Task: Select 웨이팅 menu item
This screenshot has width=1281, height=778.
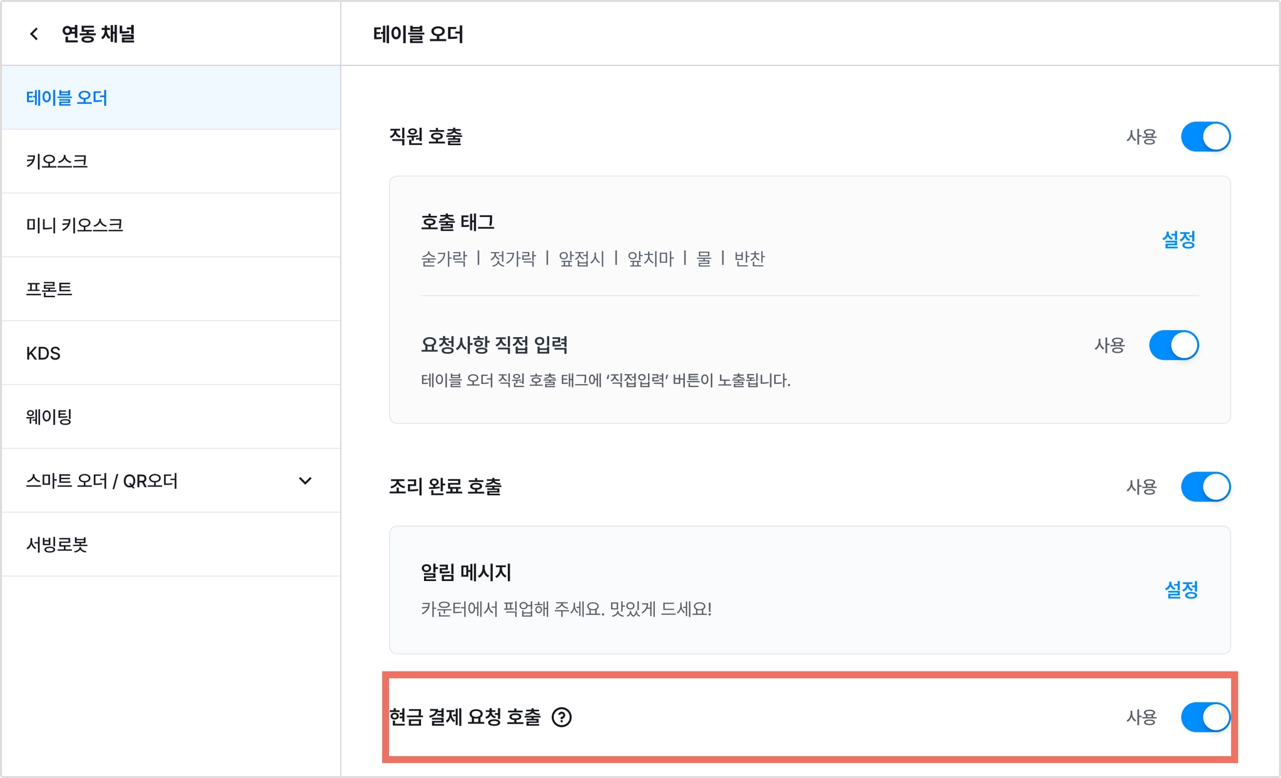Action: pyautogui.click(x=171, y=417)
